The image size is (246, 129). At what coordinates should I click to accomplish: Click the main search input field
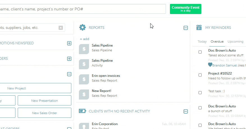coord(81,9)
